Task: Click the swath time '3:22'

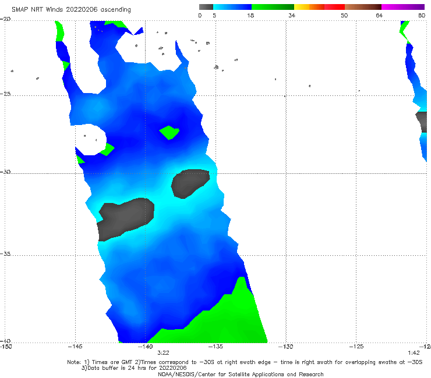Action: coord(163,353)
